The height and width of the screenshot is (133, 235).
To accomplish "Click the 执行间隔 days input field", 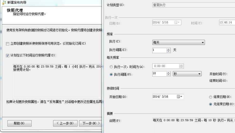I will click(x=159, y=50).
